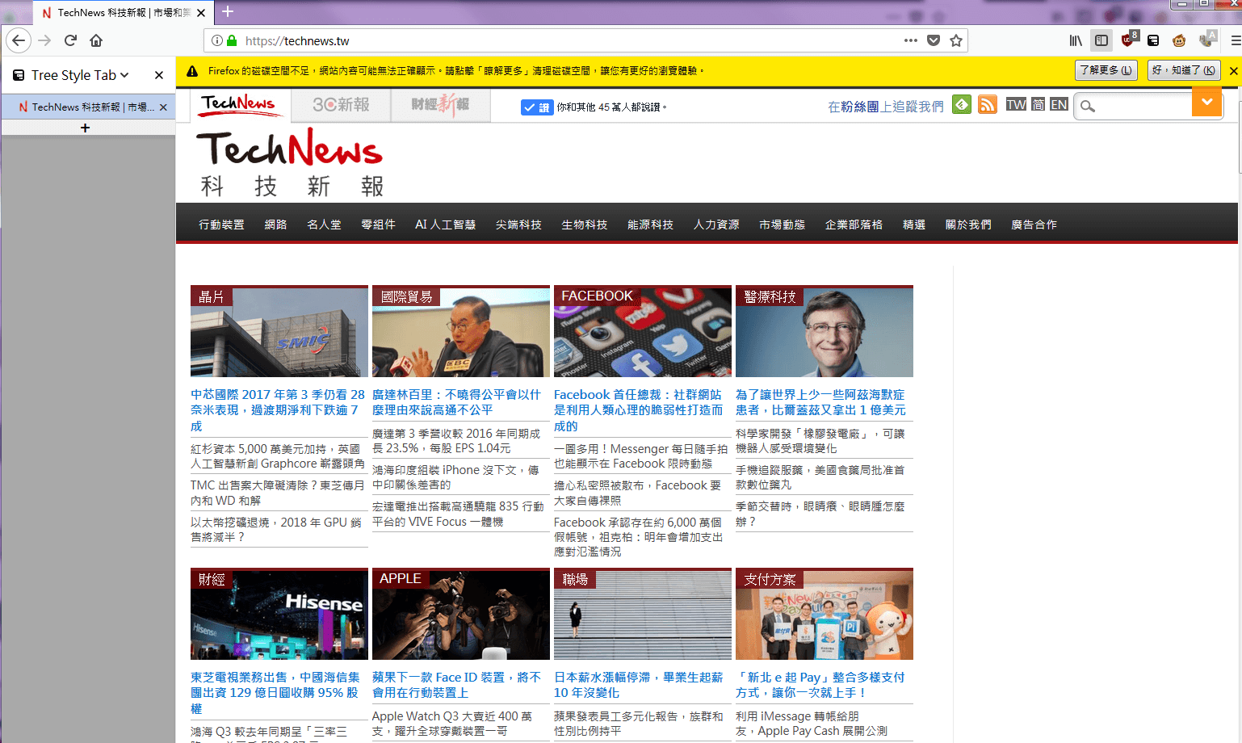The image size is (1242, 743).
Task: Show site information icon in address bar
Action: point(217,40)
